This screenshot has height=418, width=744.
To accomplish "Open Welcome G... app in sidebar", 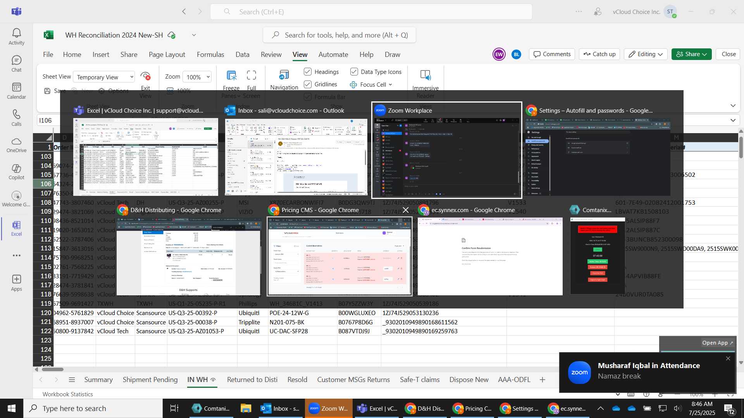I will 16,199.
